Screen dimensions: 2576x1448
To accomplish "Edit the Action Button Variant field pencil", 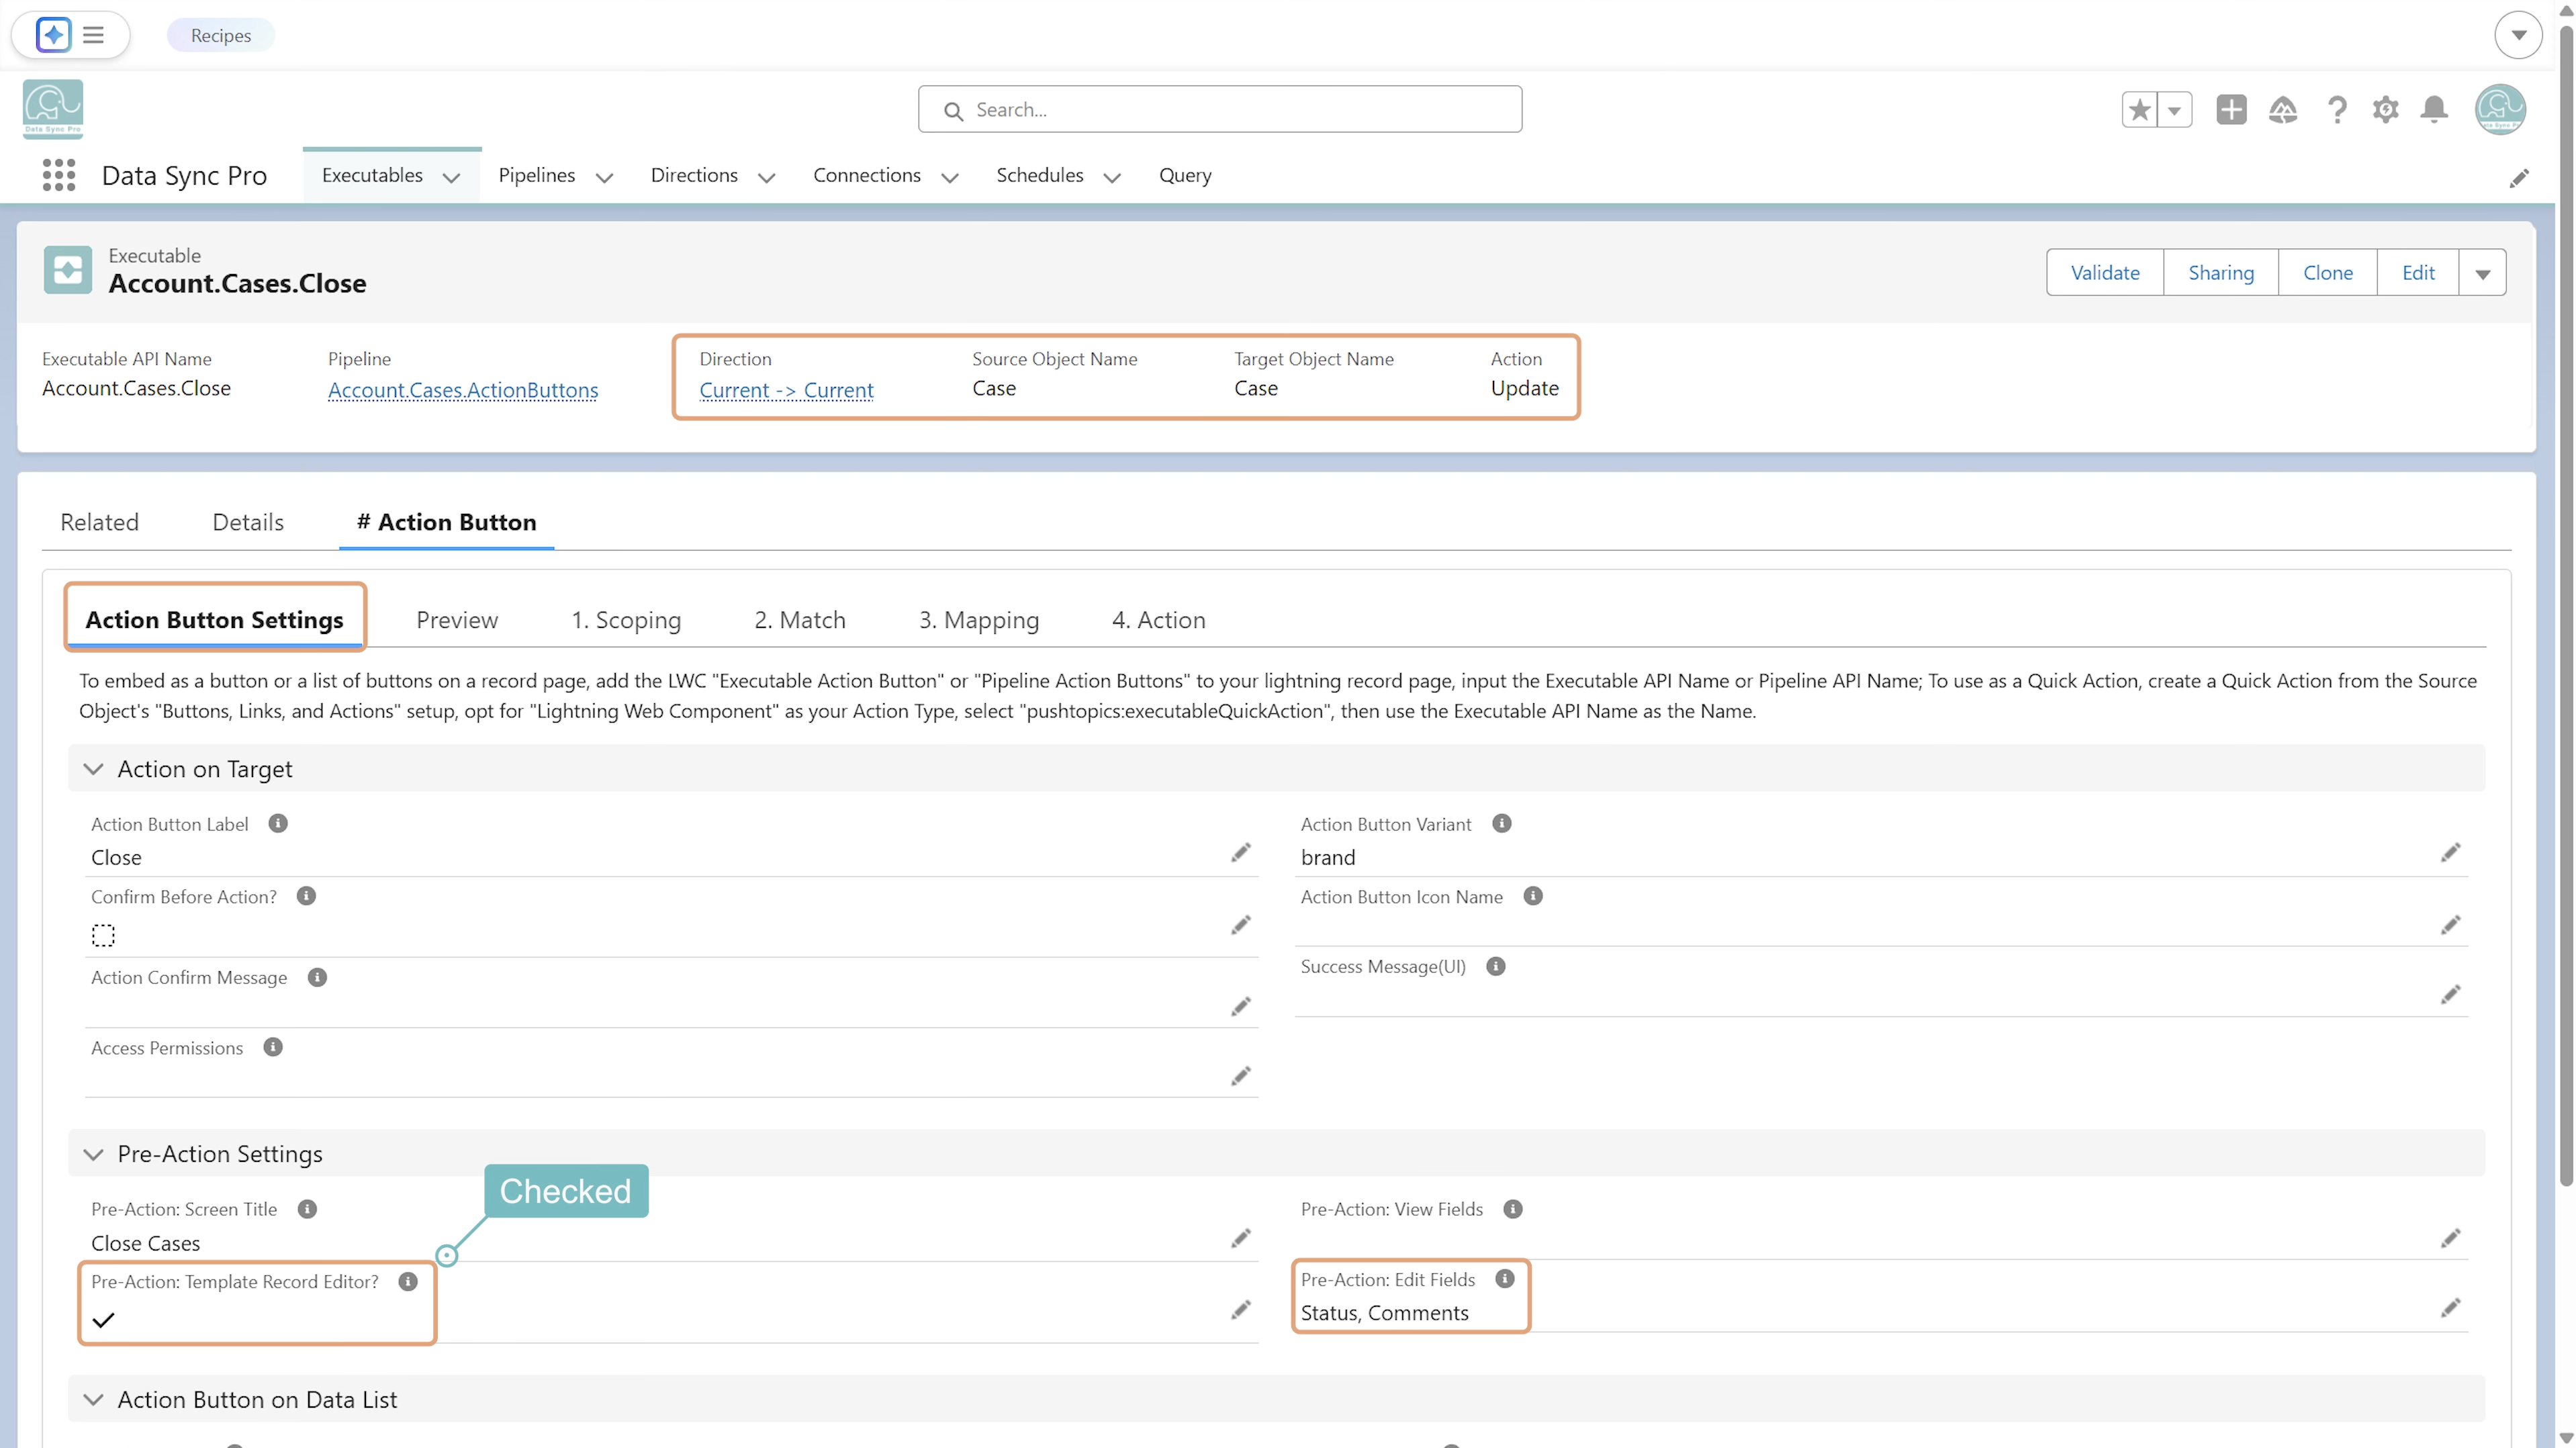I will (x=2450, y=852).
